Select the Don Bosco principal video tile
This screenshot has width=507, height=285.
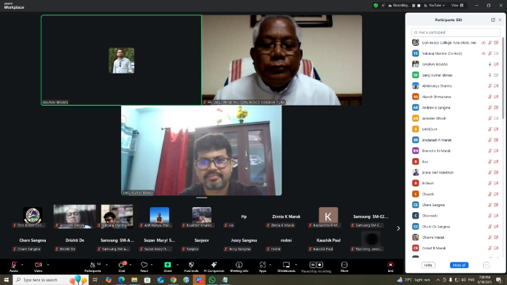(x=282, y=60)
